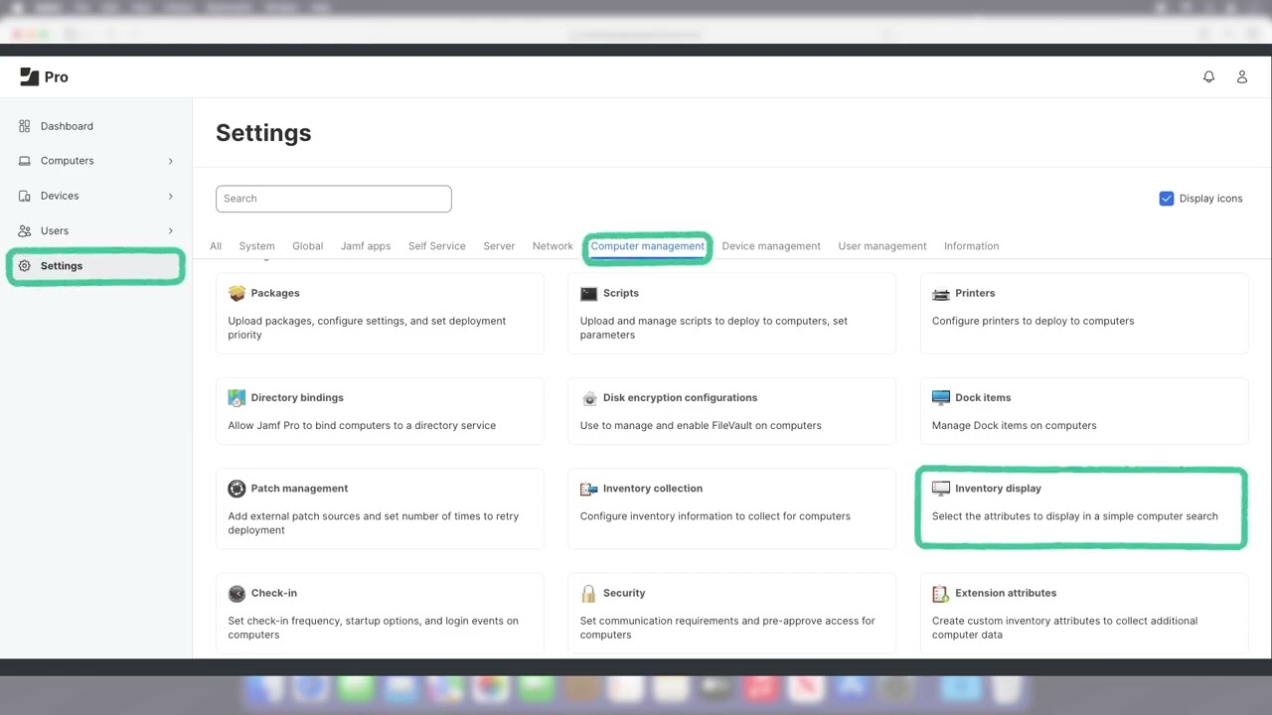Open the Packages settings title
This screenshot has height=715, width=1272.
click(x=275, y=293)
